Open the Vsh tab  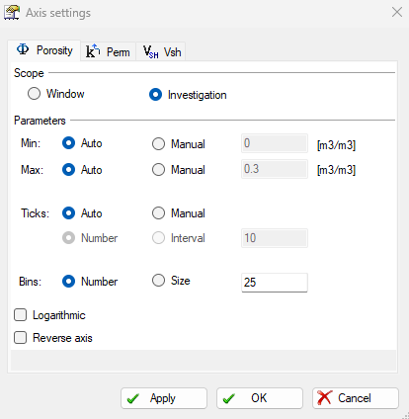pyautogui.click(x=161, y=51)
